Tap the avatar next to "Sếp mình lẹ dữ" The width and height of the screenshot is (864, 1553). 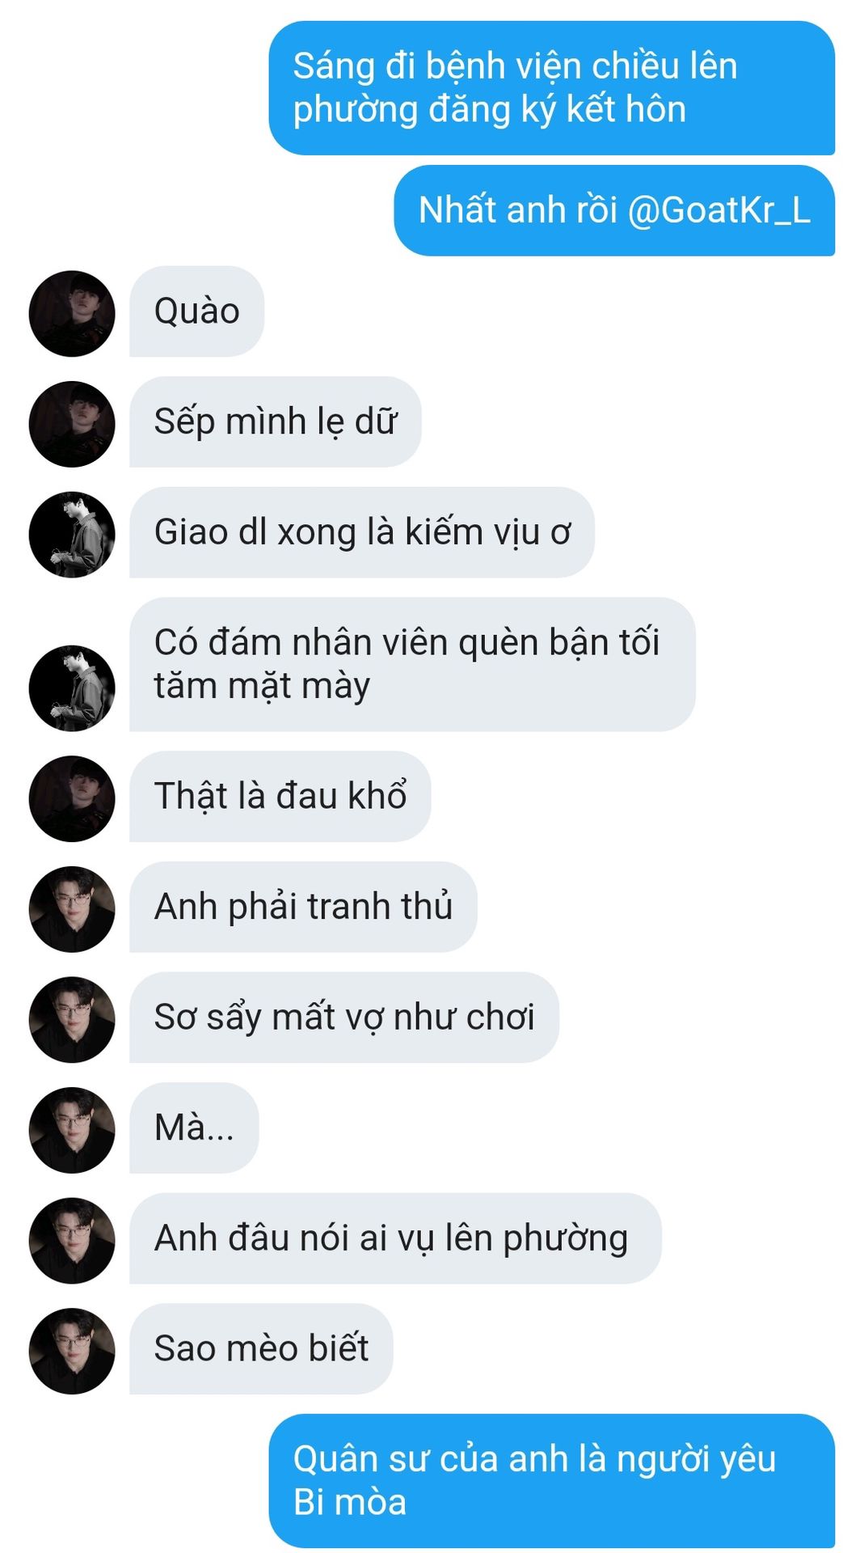click(72, 424)
